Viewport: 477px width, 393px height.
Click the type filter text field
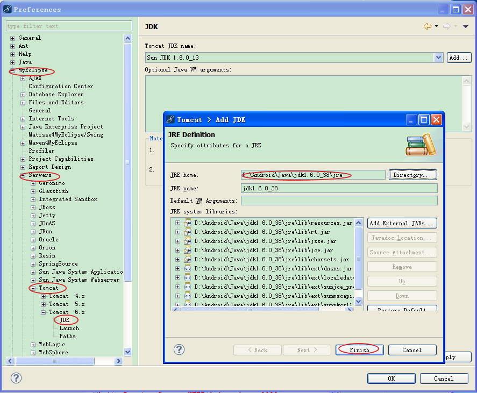pos(69,26)
